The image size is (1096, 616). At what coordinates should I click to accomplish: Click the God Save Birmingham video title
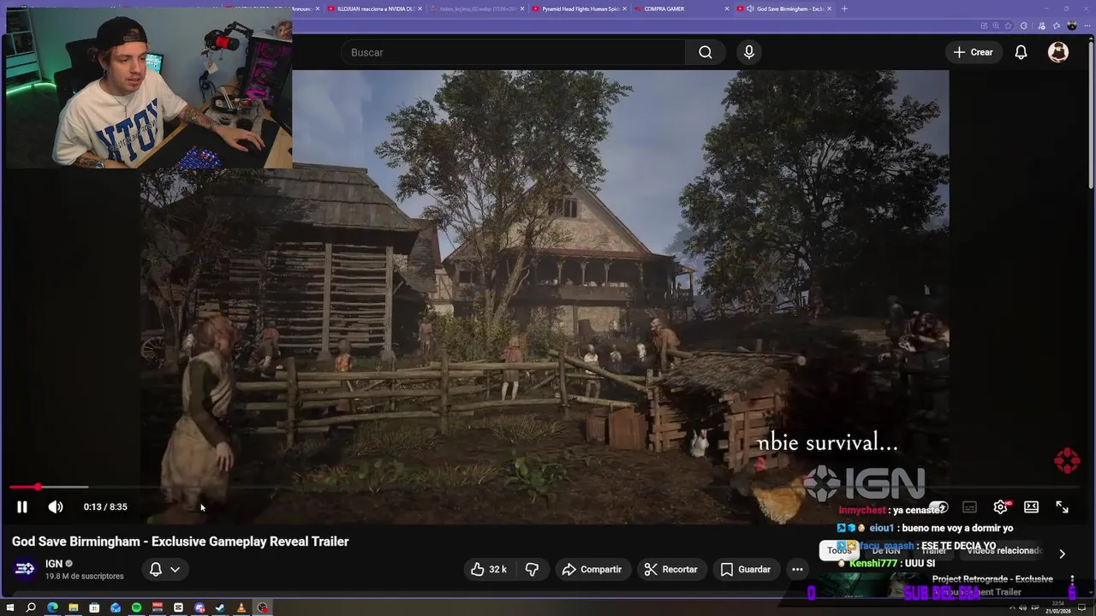pyautogui.click(x=180, y=542)
